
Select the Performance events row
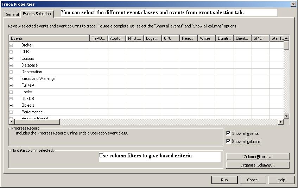32,112
